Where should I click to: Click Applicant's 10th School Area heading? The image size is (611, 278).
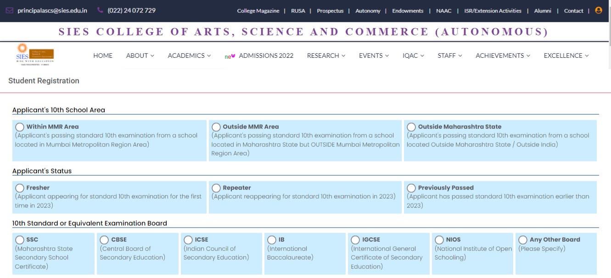point(59,110)
